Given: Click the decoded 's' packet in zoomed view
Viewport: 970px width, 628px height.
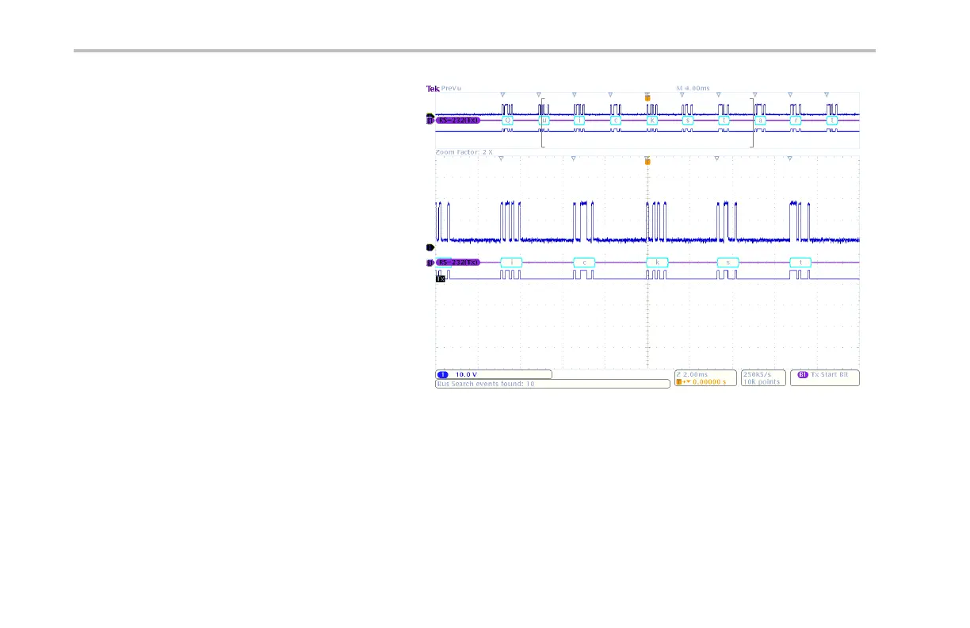Looking at the screenshot, I should (x=728, y=262).
